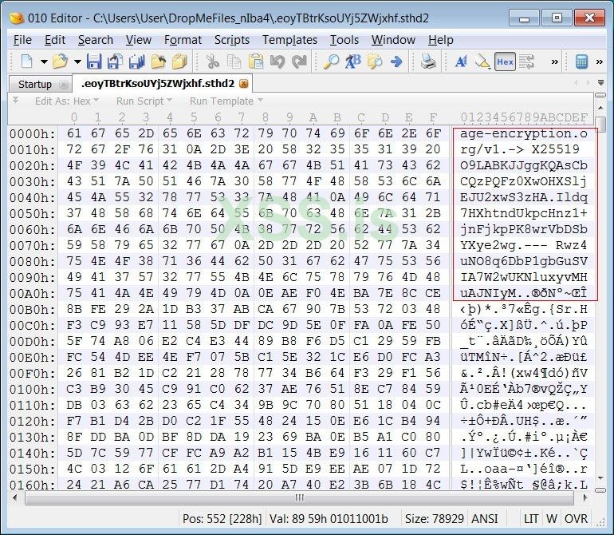Click the Val: 89 59h status field
Screen dimensions: 614x535
click(x=329, y=519)
